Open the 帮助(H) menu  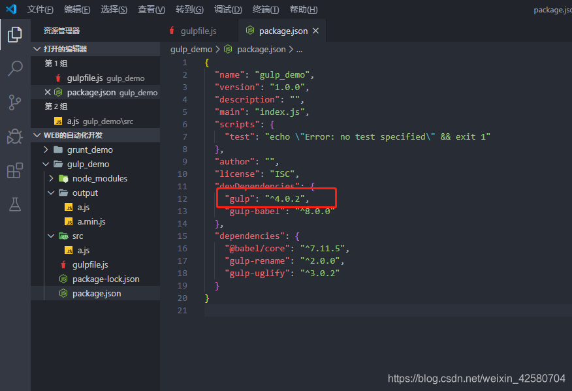click(304, 10)
